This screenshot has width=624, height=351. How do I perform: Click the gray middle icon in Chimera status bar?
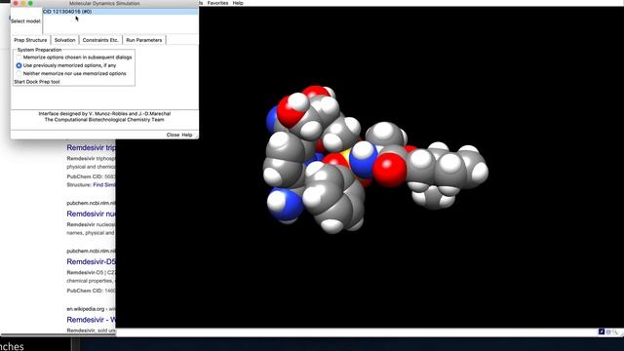coord(608,331)
